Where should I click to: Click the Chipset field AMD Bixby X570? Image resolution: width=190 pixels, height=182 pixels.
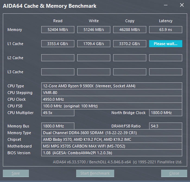coord(112,139)
